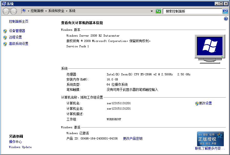Screen dimensions: 230x155
Task: Click the refresh icon beside the address bar
Action: tap(158, 11)
